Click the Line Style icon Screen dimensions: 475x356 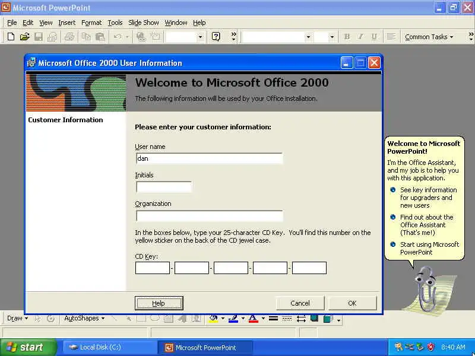pos(273,319)
